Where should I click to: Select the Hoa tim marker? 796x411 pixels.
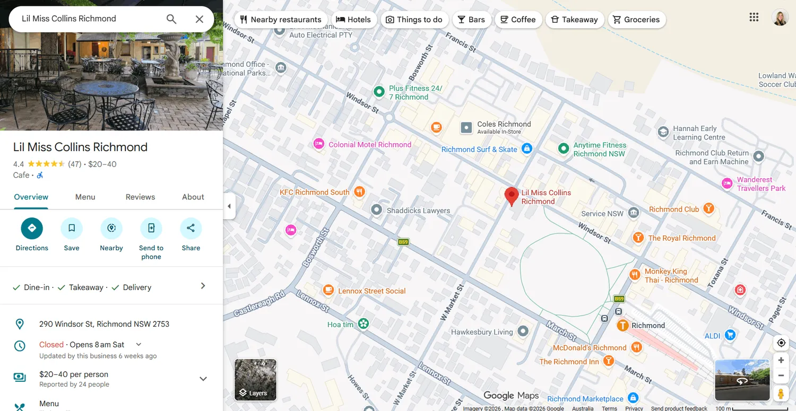coord(363,323)
